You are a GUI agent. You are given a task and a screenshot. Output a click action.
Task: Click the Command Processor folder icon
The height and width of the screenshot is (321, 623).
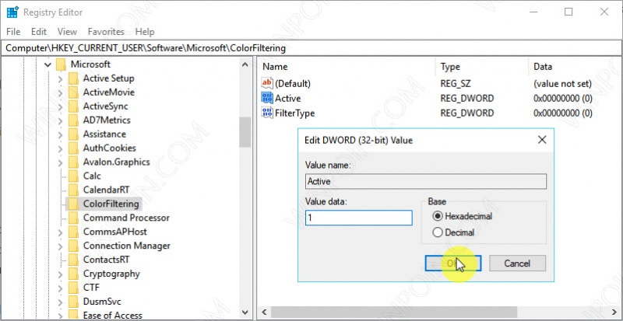pos(73,218)
